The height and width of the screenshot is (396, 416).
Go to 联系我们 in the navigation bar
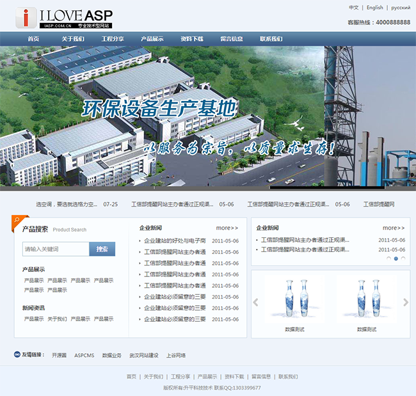tap(271, 39)
